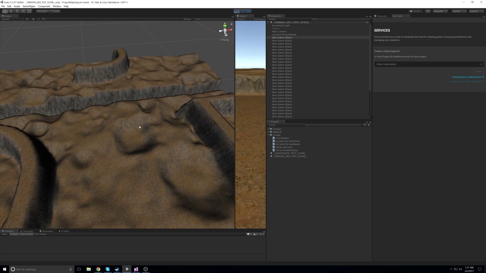Click Clear in the Console toolbar
Viewport: 486px width, 273px height.
(4, 234)
